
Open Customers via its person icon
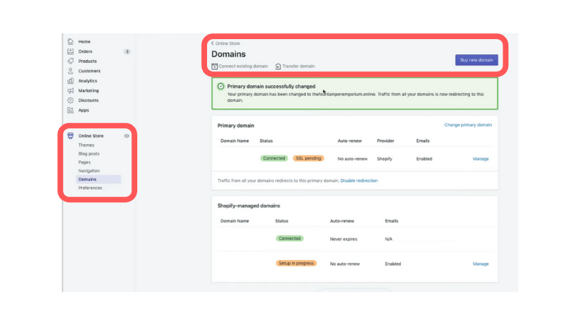pos(70,71)
